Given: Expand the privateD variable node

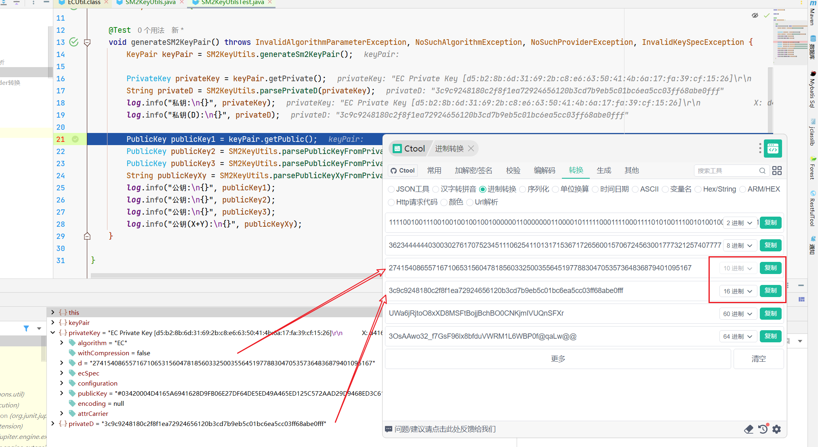Looking at the screenshot, I should 53,424.
